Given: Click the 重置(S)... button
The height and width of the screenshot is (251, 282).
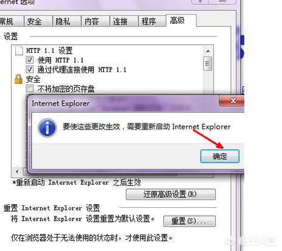Looking at the screenshot, I should (190, 221).
